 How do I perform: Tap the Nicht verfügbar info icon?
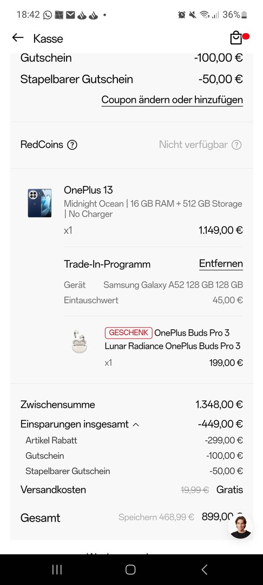(236, 145)
